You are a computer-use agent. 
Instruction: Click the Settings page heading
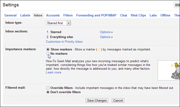point(11,5)
